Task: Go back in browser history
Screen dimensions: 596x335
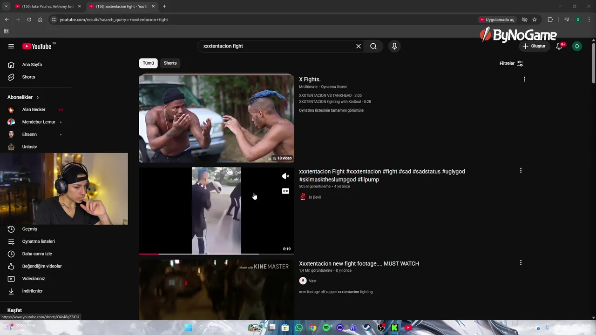Action: click(x=7, y=20)
